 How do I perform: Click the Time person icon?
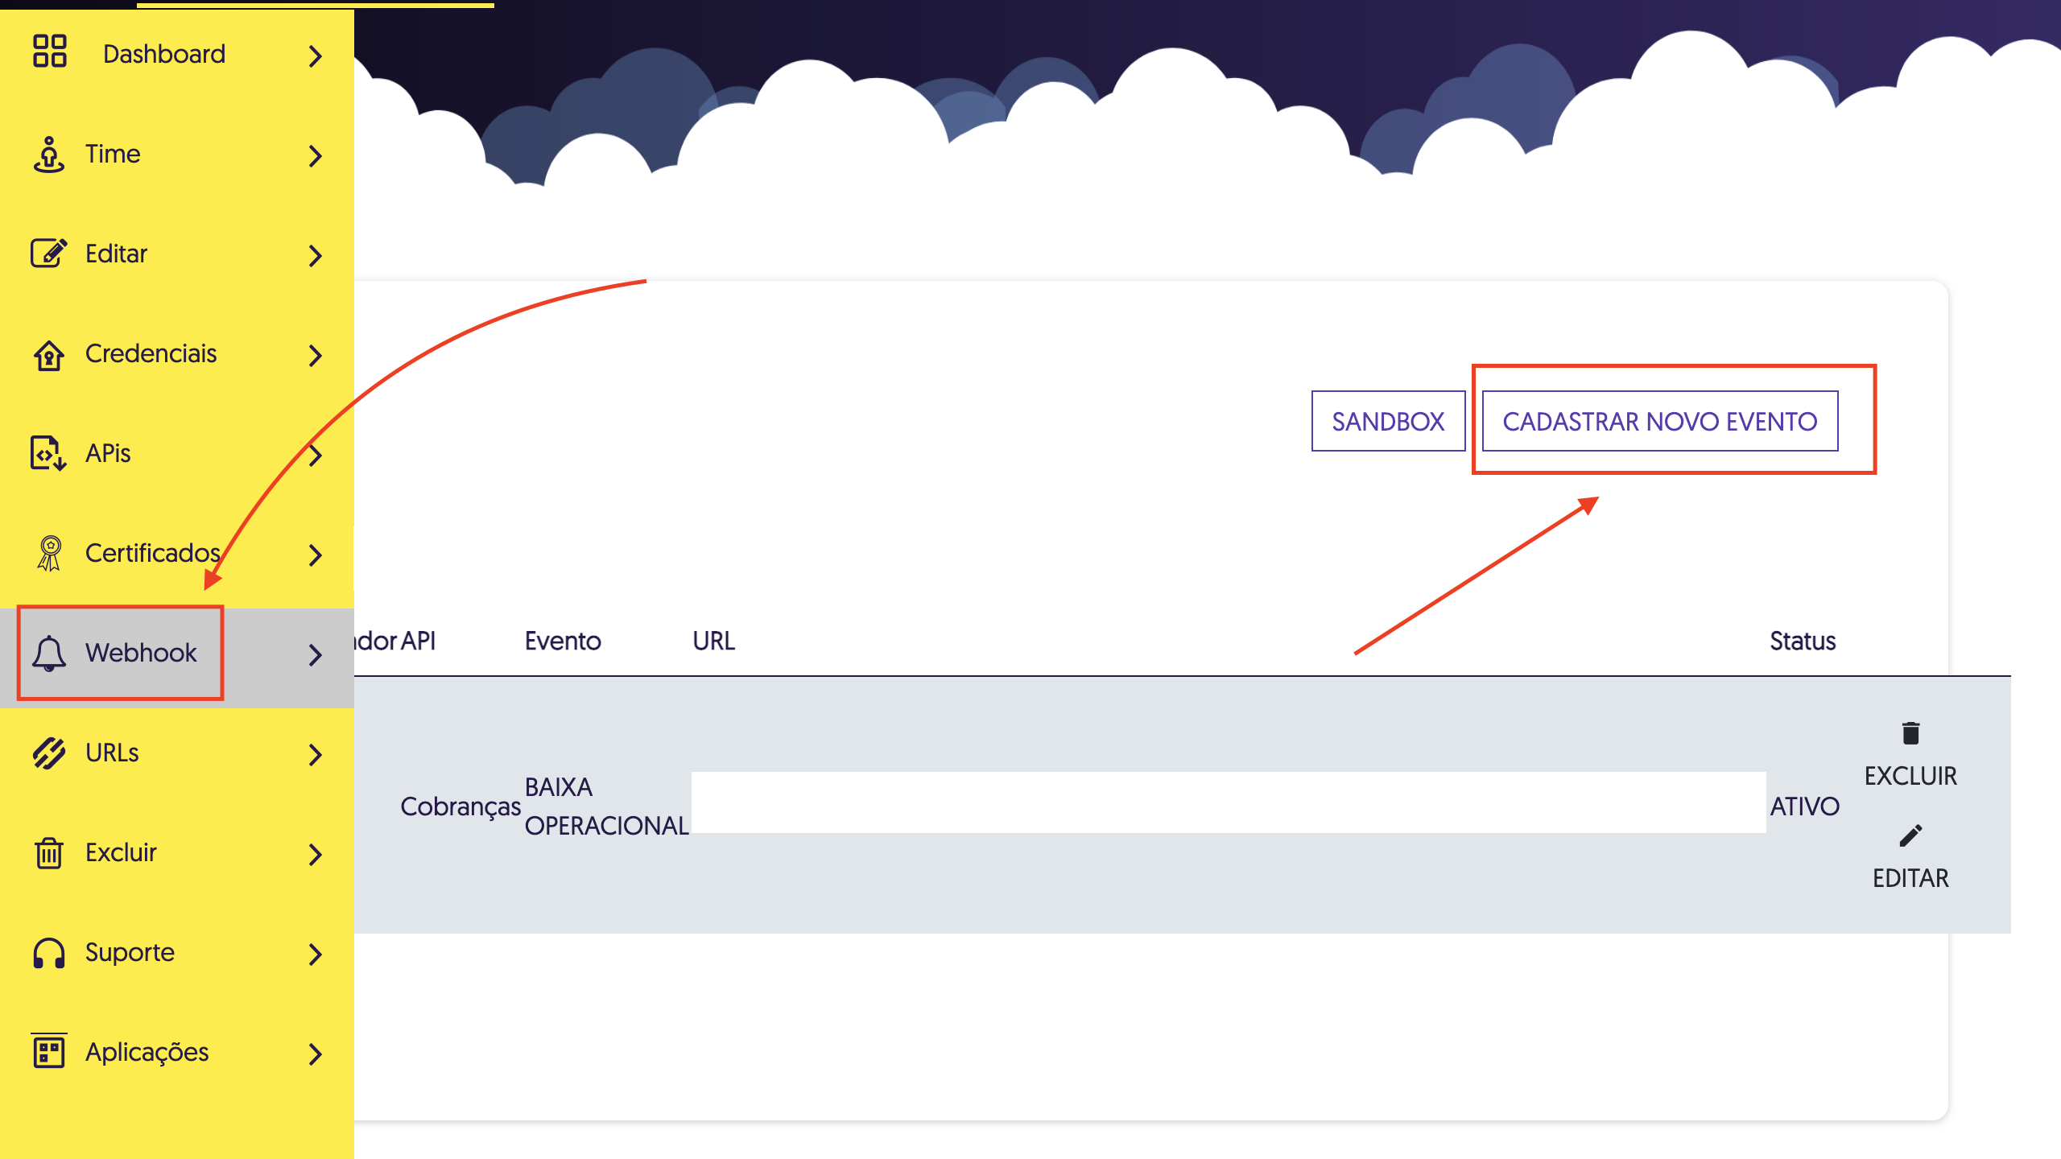49,154
